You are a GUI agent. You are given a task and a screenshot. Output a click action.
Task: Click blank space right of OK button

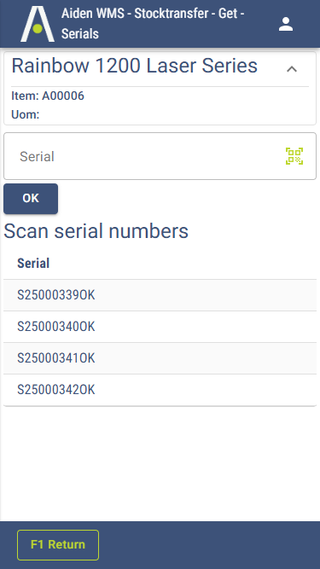[x=187, y=199]
